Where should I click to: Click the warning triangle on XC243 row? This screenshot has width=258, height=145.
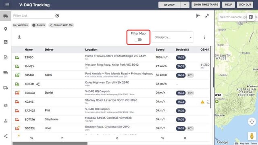tap(202, 102)
